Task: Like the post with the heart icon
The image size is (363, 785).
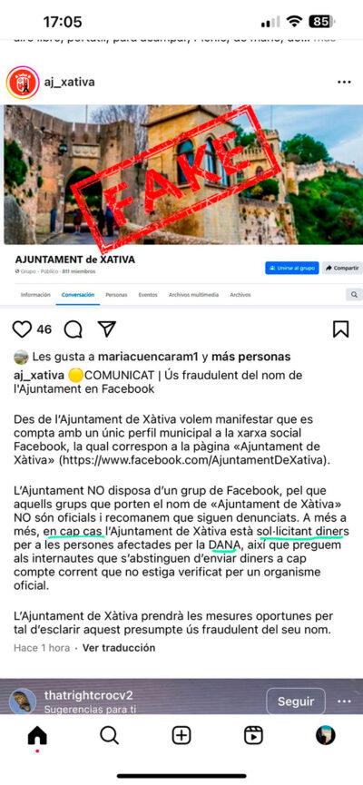Action: (x=22, y=329)
